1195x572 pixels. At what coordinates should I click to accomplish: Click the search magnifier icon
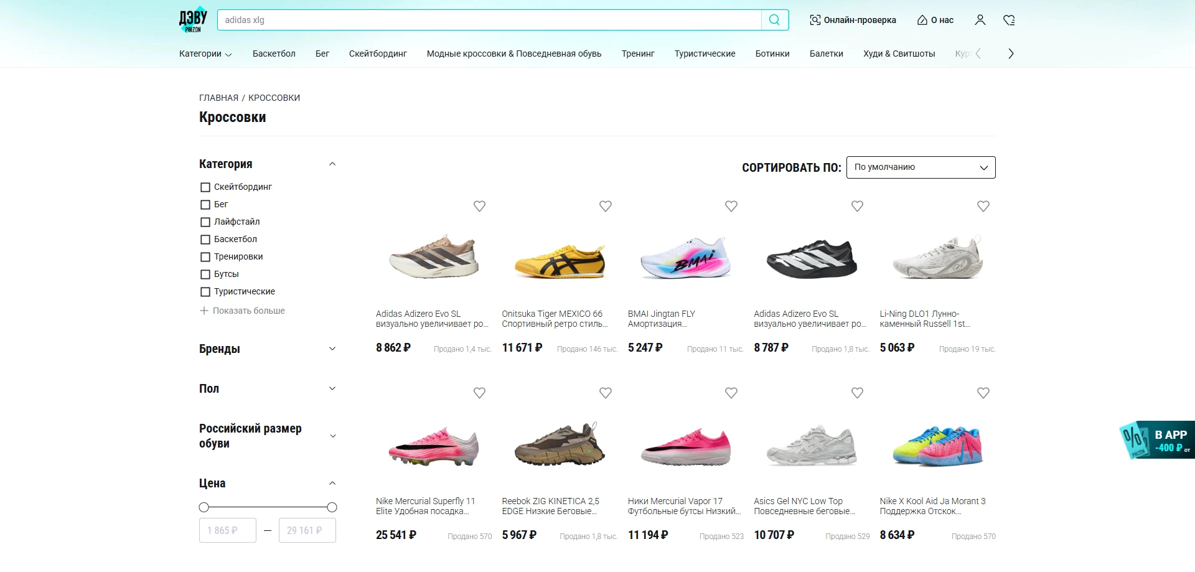pyautogui.click(x=774, y=20)
